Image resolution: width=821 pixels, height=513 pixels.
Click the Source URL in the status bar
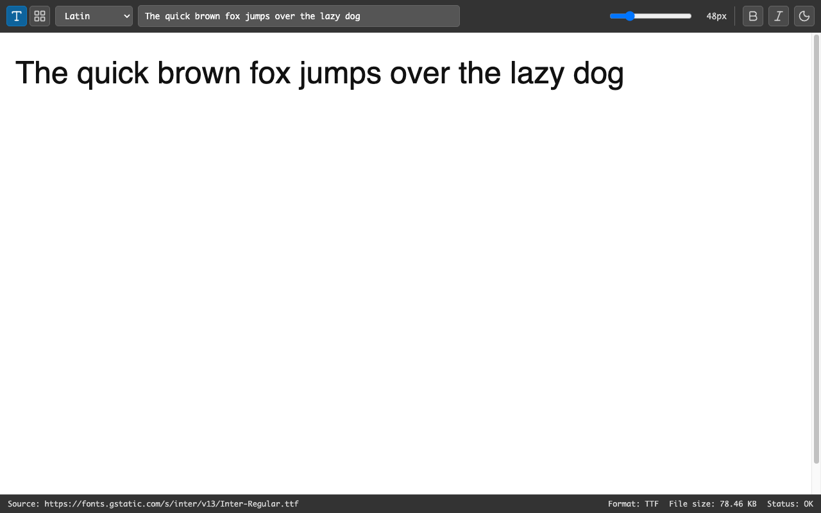click(x=153, y=504)
